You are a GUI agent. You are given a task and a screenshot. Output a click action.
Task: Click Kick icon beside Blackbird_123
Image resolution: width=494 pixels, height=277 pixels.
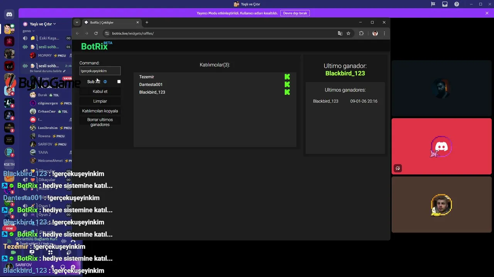pyautogui.click(x=287, y=92)
